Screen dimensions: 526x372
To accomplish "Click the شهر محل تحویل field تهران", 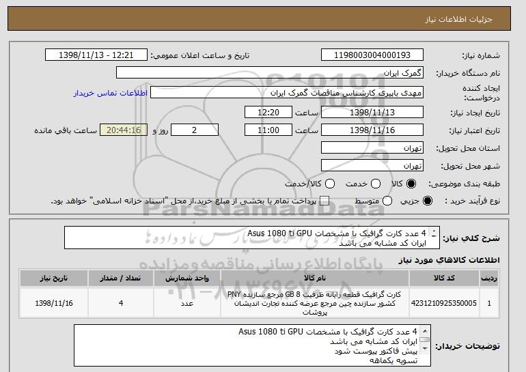I will click(x=372, y=166).
